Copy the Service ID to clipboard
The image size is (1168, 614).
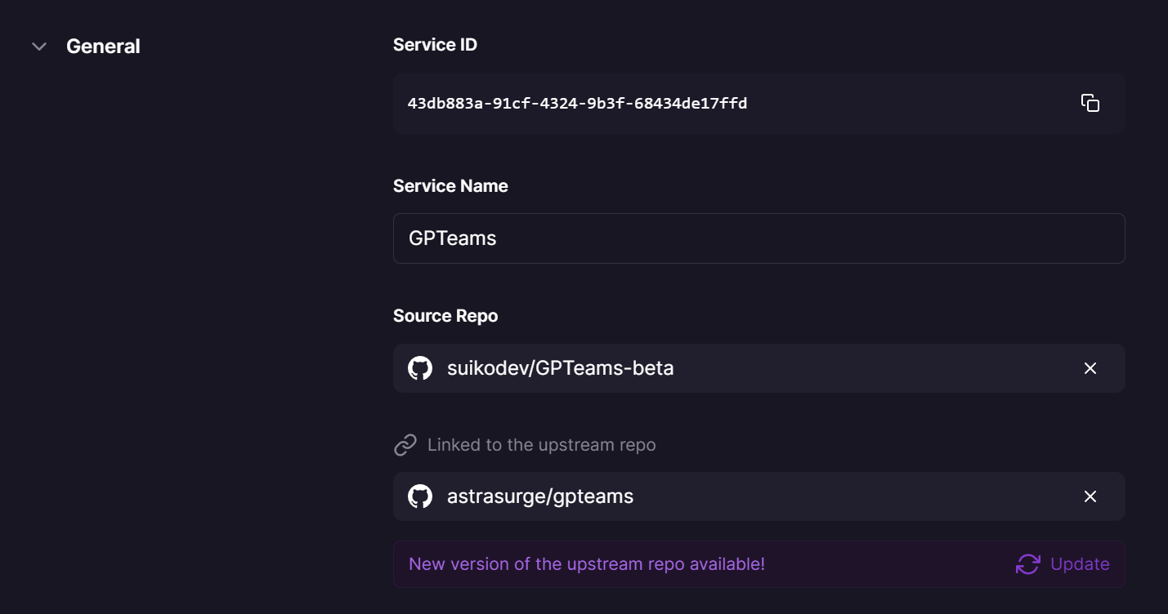pyautogui.click(x=1090, y=103)
